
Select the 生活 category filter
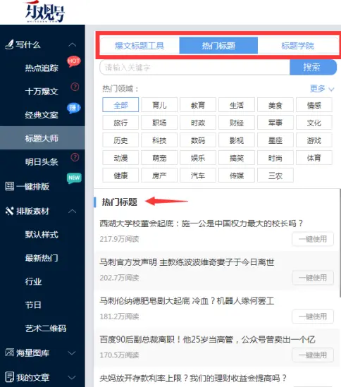(x=237, y=105)
